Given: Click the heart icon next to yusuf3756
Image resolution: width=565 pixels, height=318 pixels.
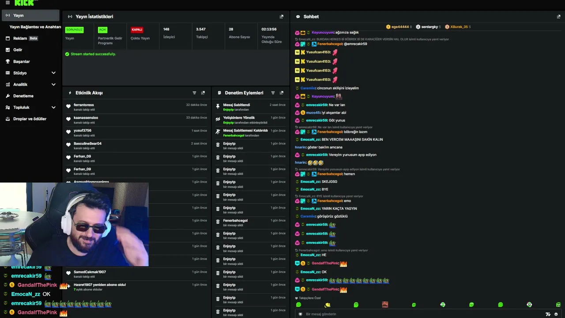Looking at the screenshot, I should (x=68, y=132).
